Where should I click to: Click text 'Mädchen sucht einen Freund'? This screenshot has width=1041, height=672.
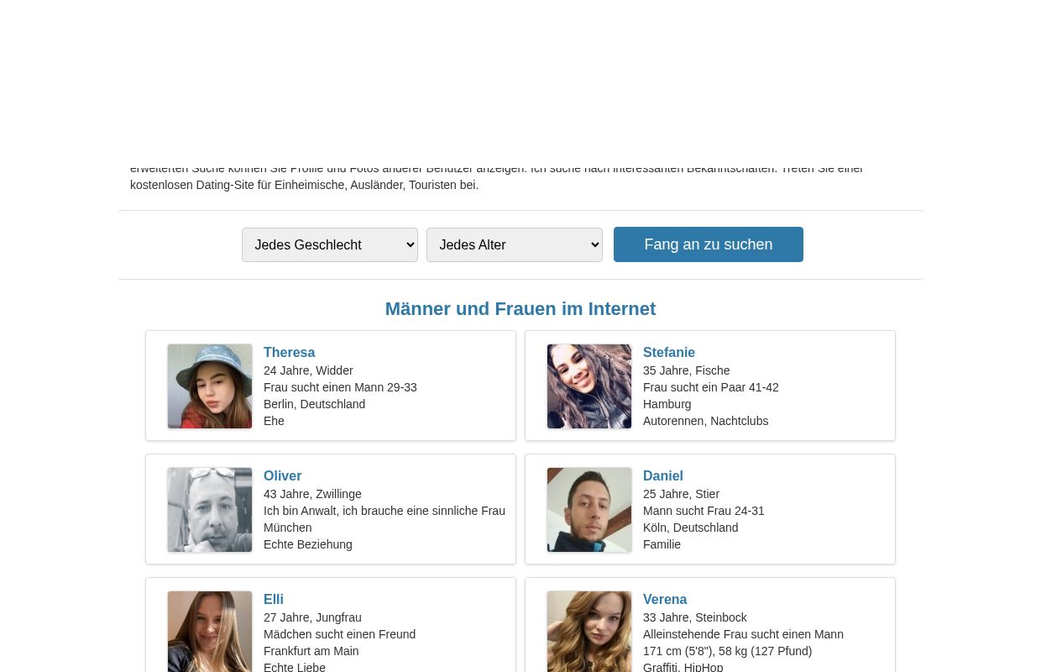click(339, 634)
